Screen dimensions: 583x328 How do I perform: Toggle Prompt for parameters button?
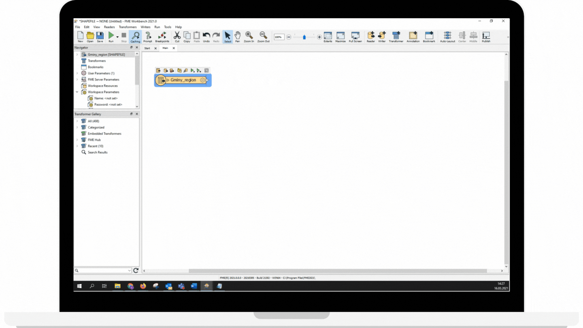tap(148, 37)
